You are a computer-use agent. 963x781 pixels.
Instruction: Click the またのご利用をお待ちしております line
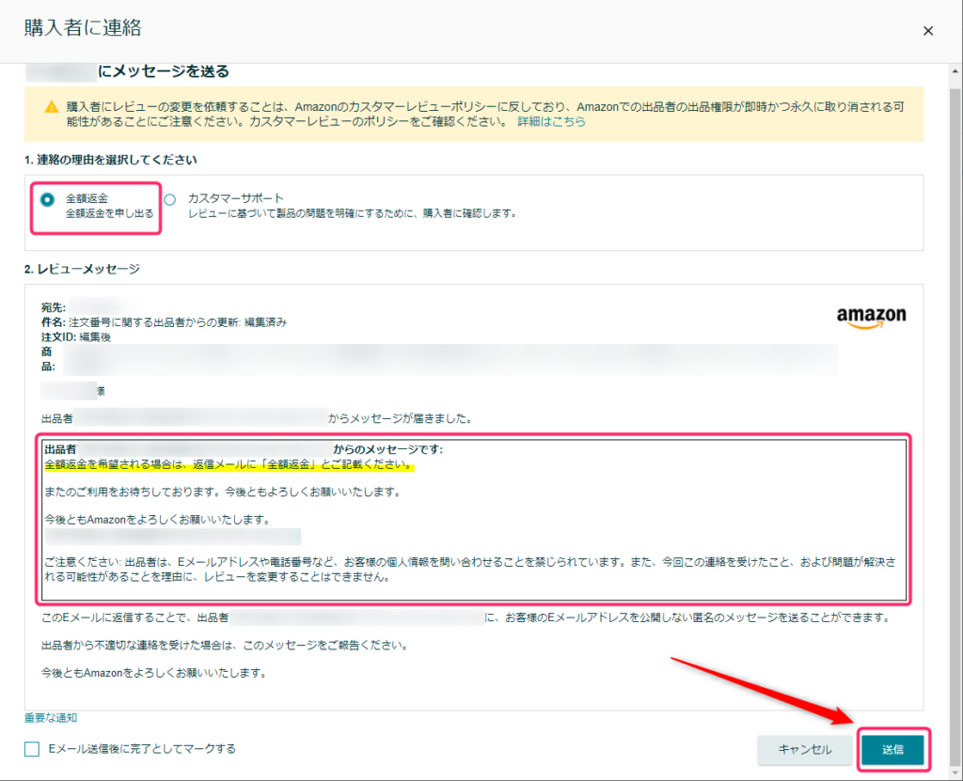[222, 492]
